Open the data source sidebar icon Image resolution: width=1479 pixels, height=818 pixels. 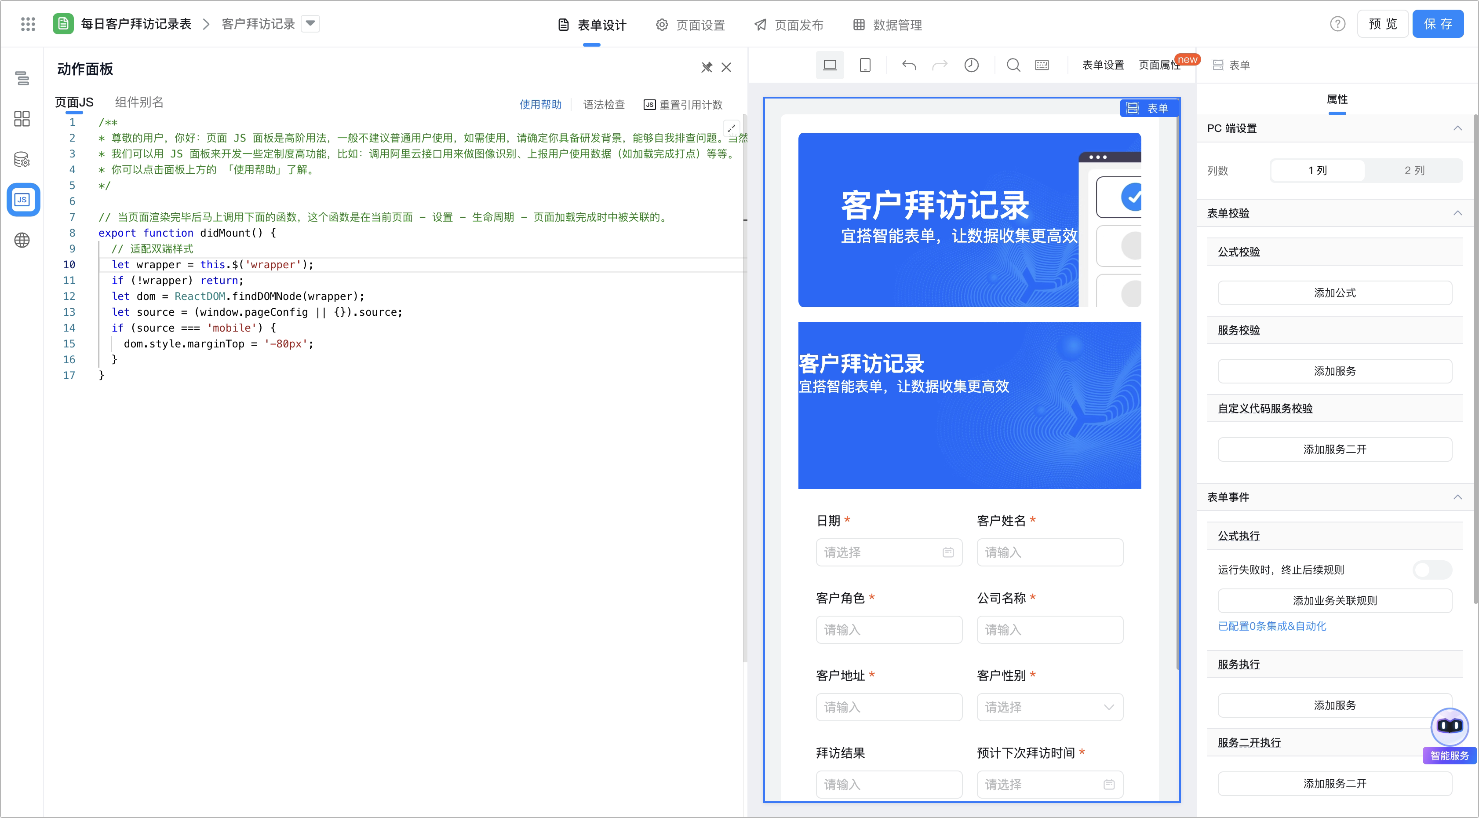22,159
